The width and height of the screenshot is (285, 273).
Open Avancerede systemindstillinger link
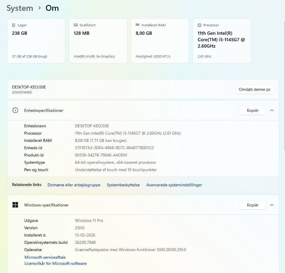[x=174, y=185]
